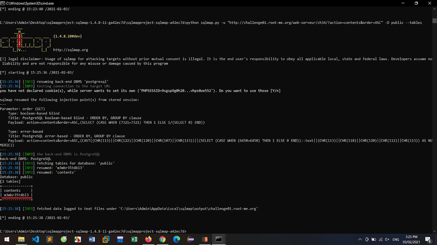Click 'Type: error-based' line
The image size is (437, 245).
[x=25, y=131]
